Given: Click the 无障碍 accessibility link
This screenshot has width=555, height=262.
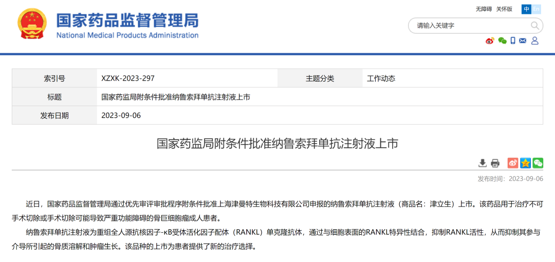Looking at the screenshot, I should click(484, 9).
